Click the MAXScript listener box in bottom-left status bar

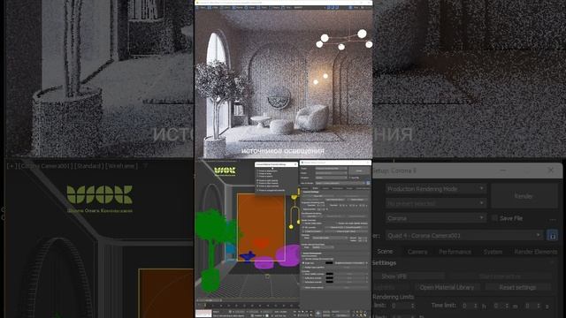point(203,314)
